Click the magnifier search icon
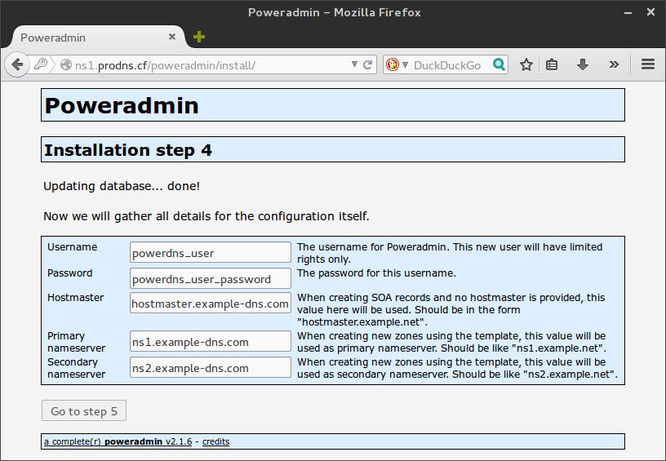 pyautogui.click(x=499, y=64)
